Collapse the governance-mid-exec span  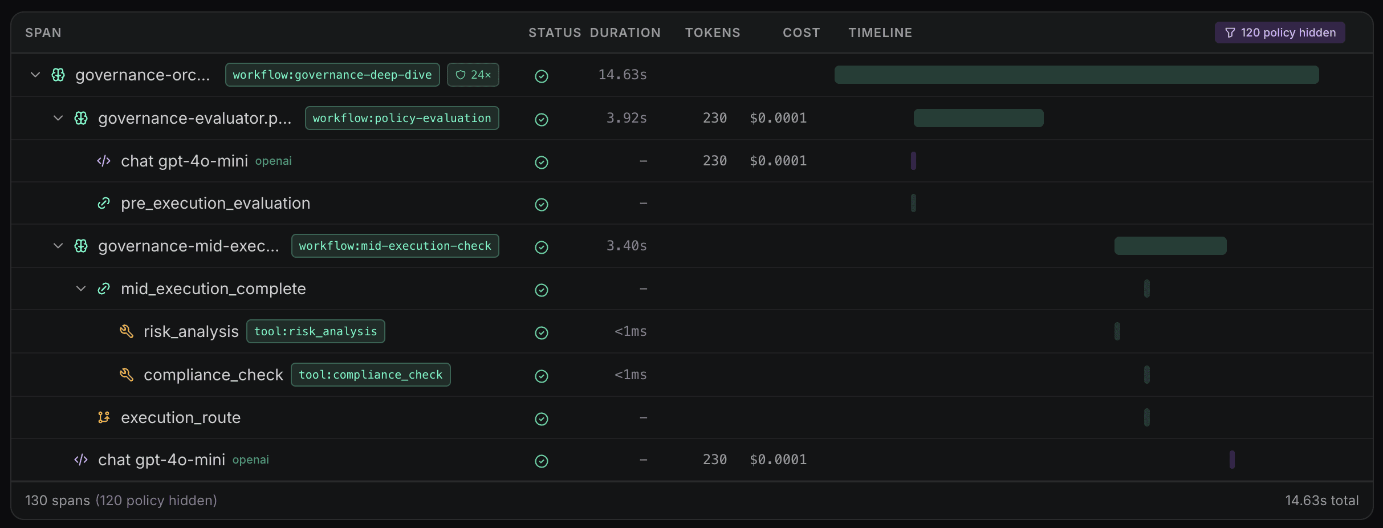tap(58, 246)
